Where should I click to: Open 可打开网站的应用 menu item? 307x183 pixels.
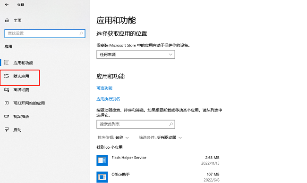pyautogui.click(x=29, y=103)
